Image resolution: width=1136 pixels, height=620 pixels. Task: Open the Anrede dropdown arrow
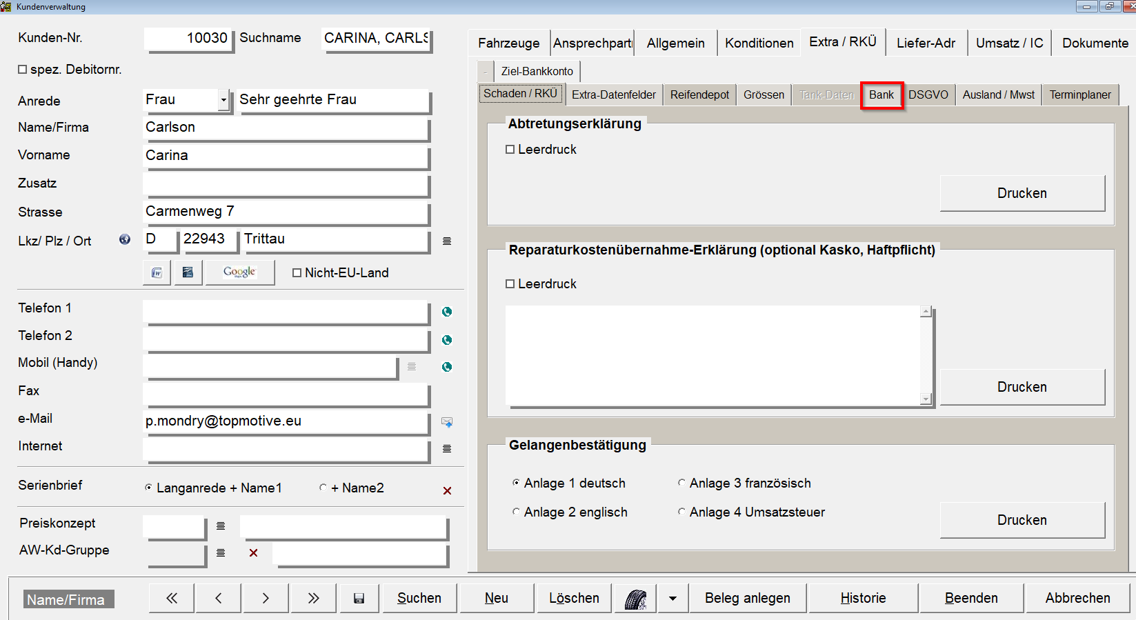click(x=223, y=100)
